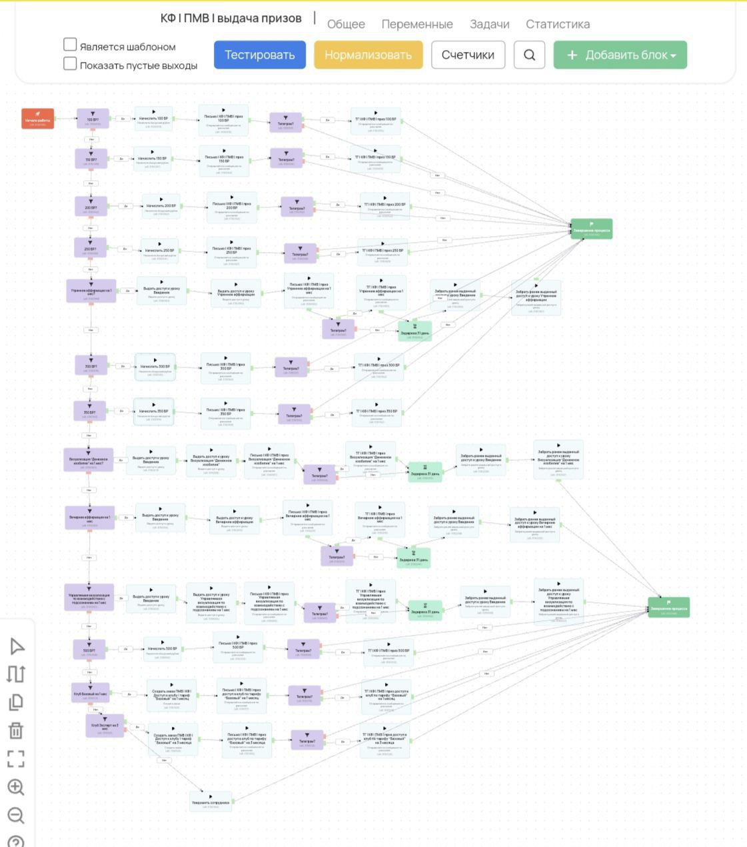Switch to the "Переменные" tab
This screenshot has width=747, height=847.
(x=417, y=24)
